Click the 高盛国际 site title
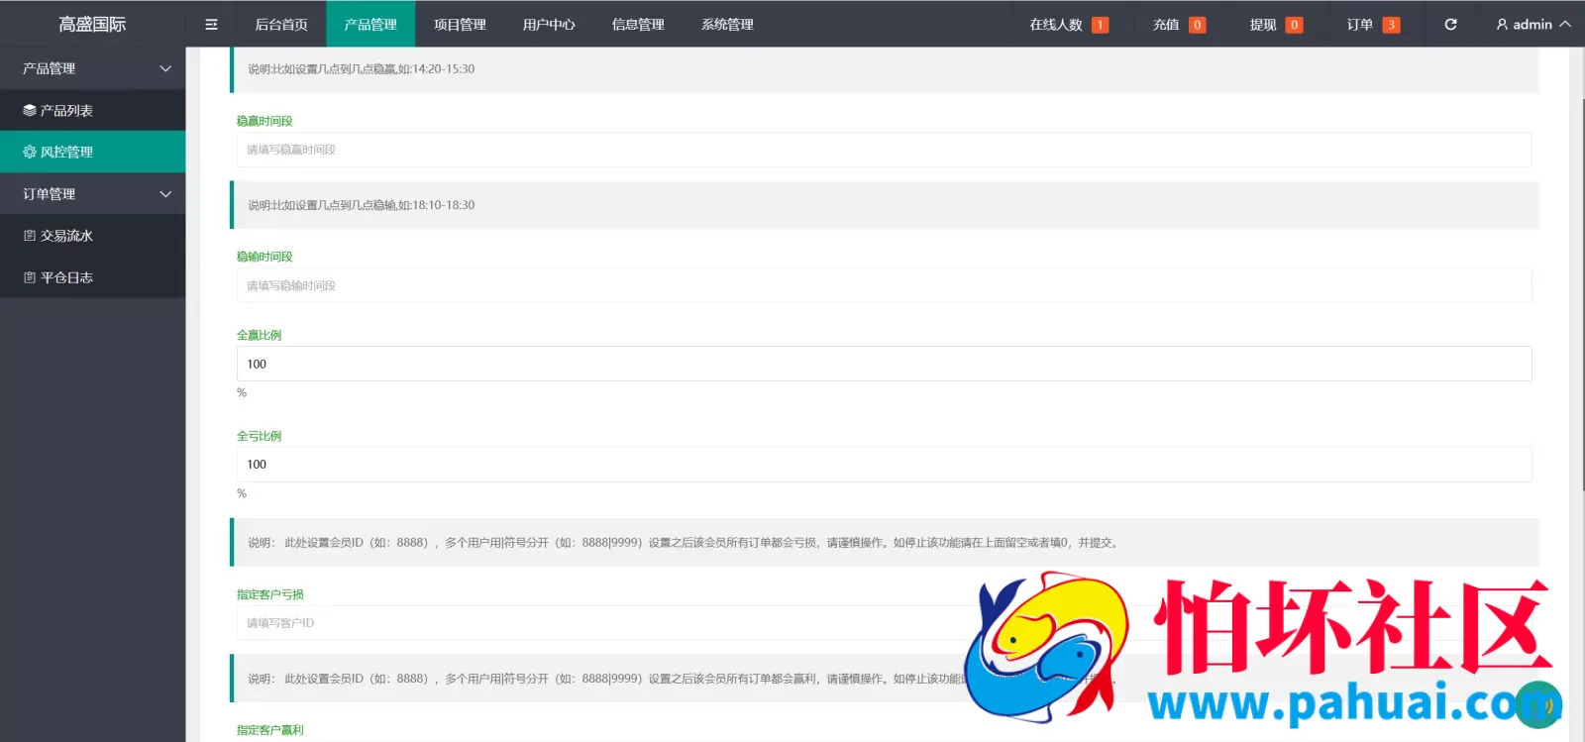 pyautogui.click(x=92, y=24)
